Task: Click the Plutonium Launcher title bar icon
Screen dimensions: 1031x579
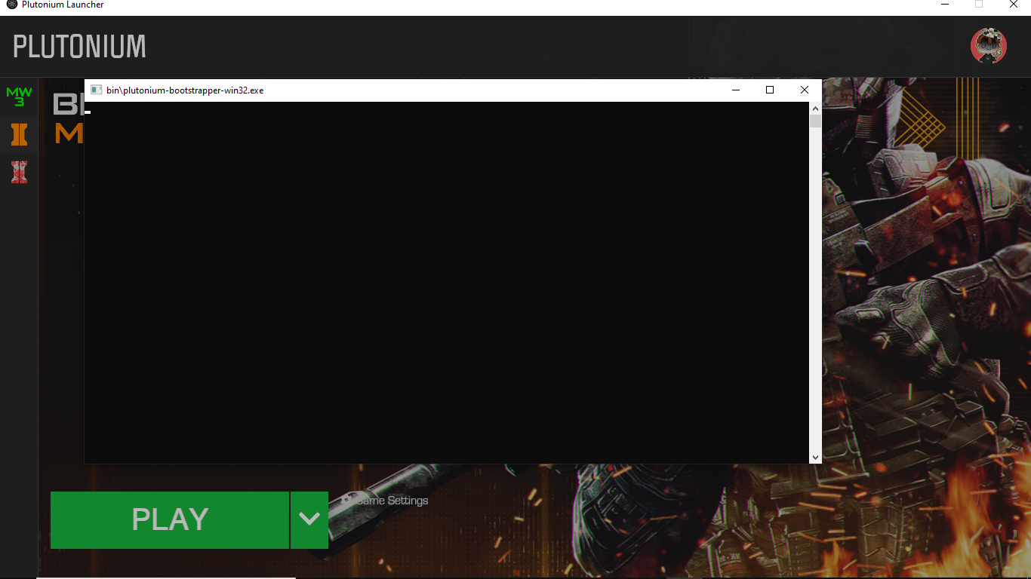Action: click(x=11, y=5)
